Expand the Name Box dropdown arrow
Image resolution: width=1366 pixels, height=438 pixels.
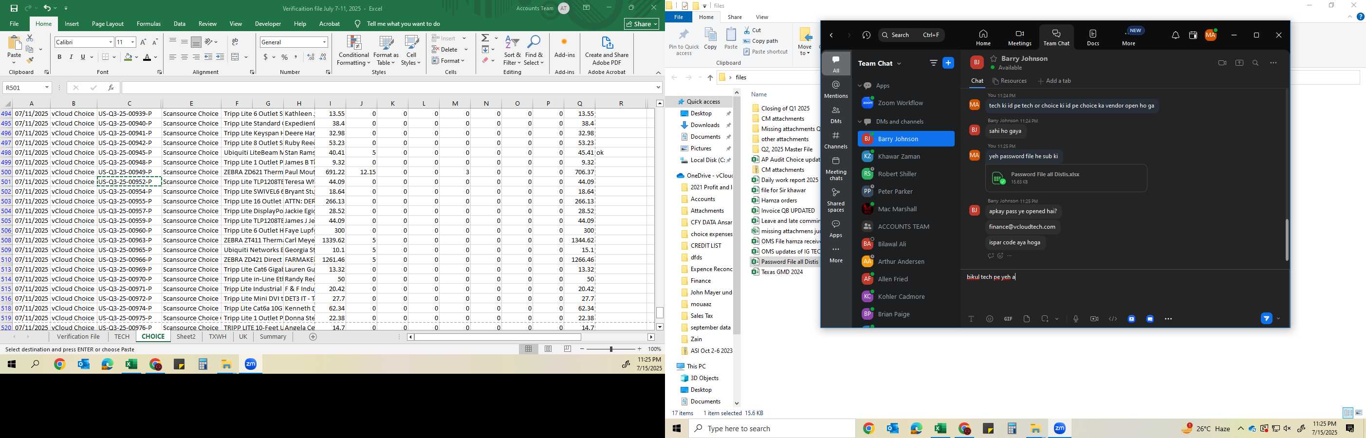(47, 88)
